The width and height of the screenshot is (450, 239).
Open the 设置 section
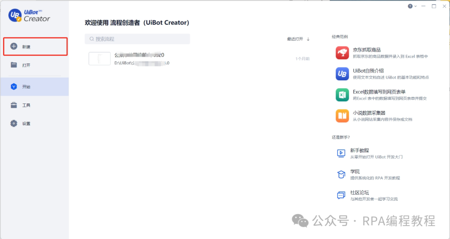point(35,123)
